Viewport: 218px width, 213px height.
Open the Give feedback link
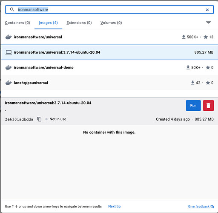coord(199,207)
